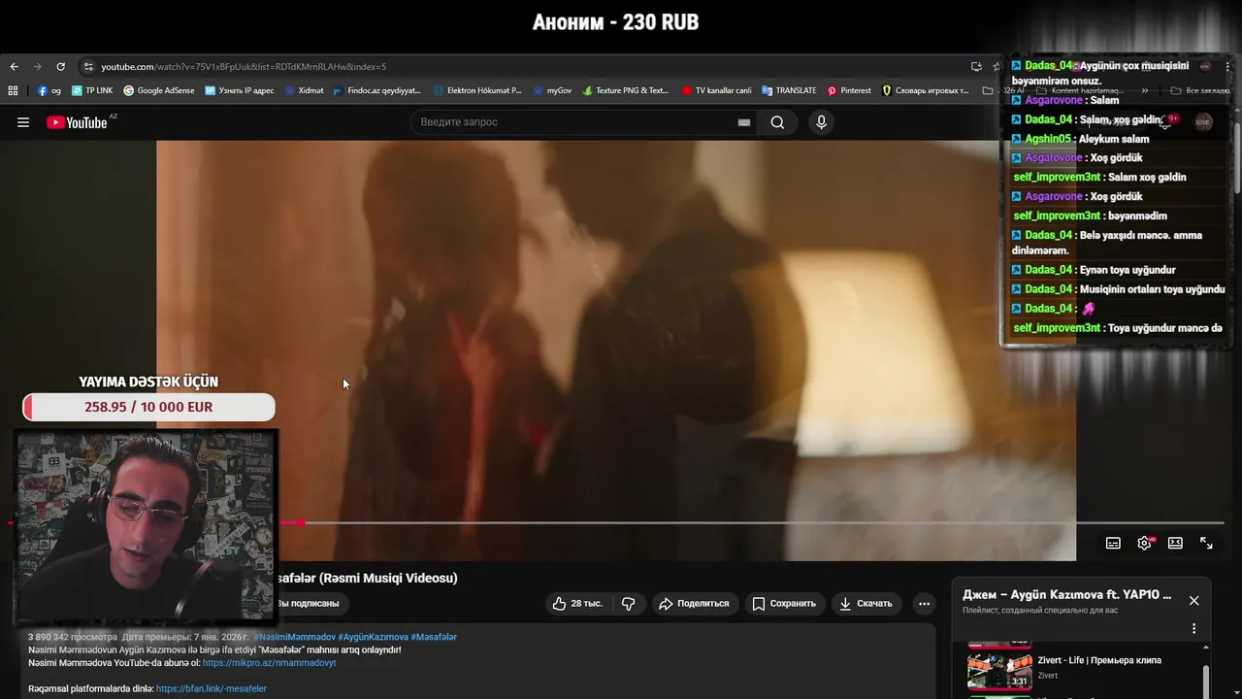The image size is (1242, 699).
Task: Select 'Zivert - Life | Премьера клипа' title
Action: 1099,660
